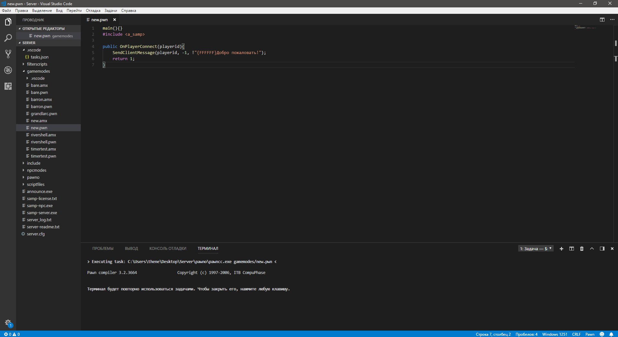Viewport: 618px width, 337px height.
Task: Kill the terminal with trash icon
Action: tap(582, 249)
